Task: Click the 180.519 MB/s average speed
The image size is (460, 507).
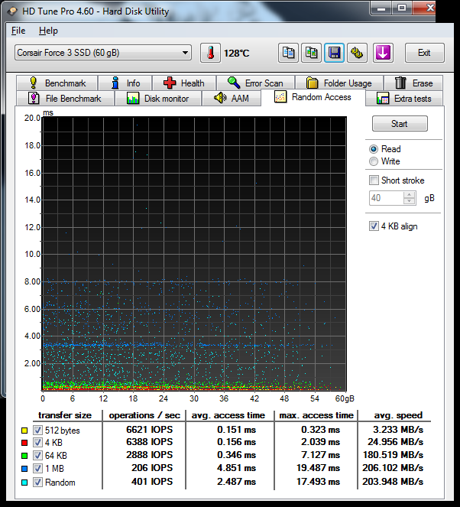Action: (x=393, y=455)
